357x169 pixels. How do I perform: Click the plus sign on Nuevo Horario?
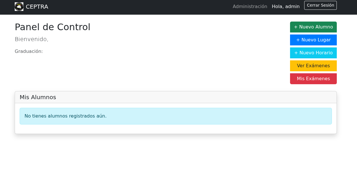tap(296, 53)
